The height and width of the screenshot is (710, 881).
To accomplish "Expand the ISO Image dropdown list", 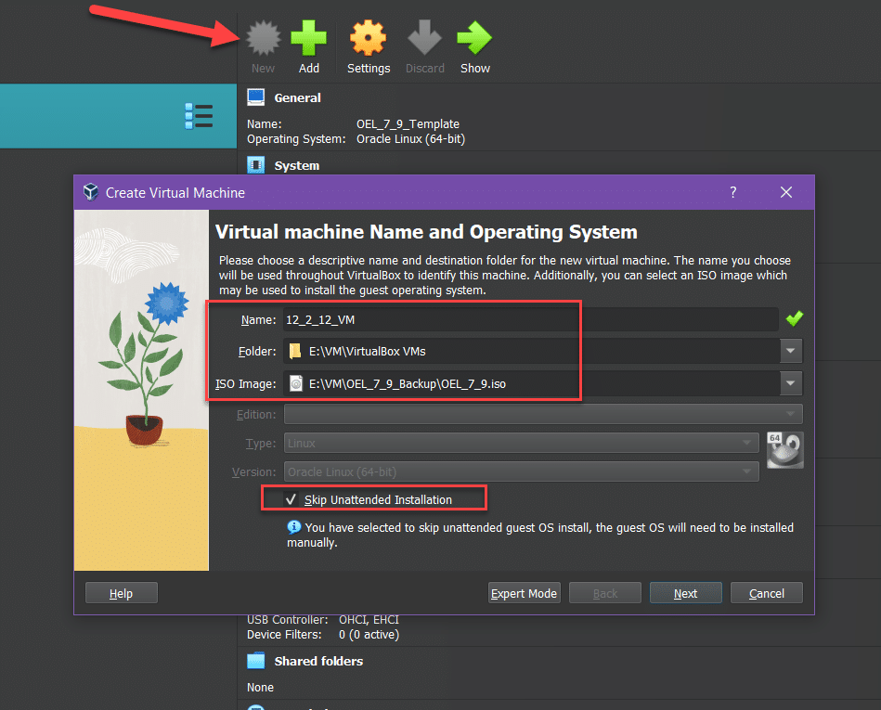I will 791,382.
